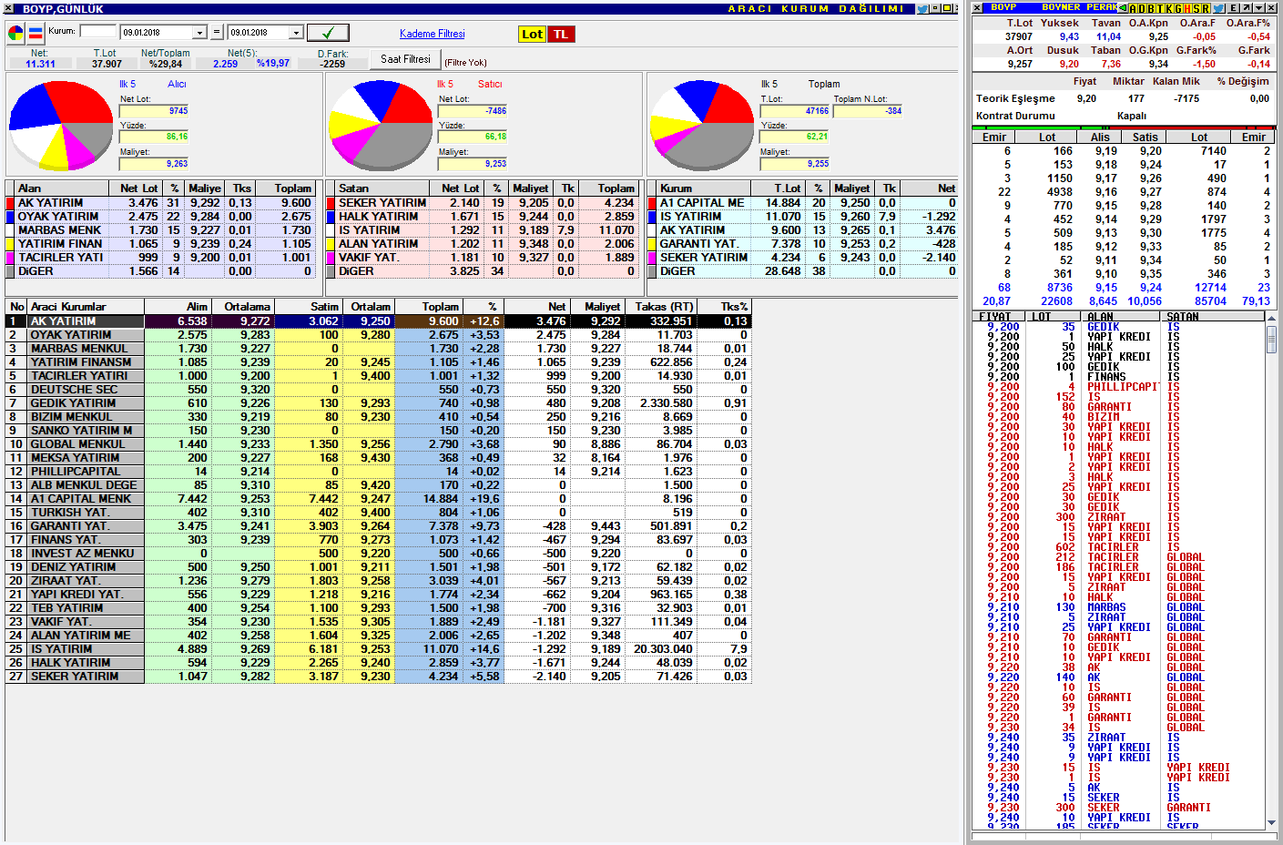The width and height of the screenshot is (1283, 845).
Task: Select DEUTSCHE SEC row in main table
Action: point(378,390)
